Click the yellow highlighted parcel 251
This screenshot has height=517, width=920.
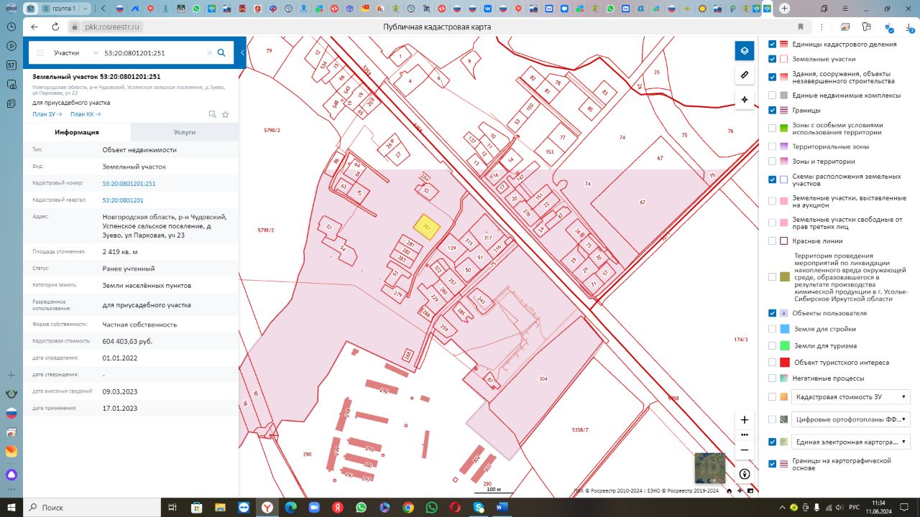click(x=425, y=227)
